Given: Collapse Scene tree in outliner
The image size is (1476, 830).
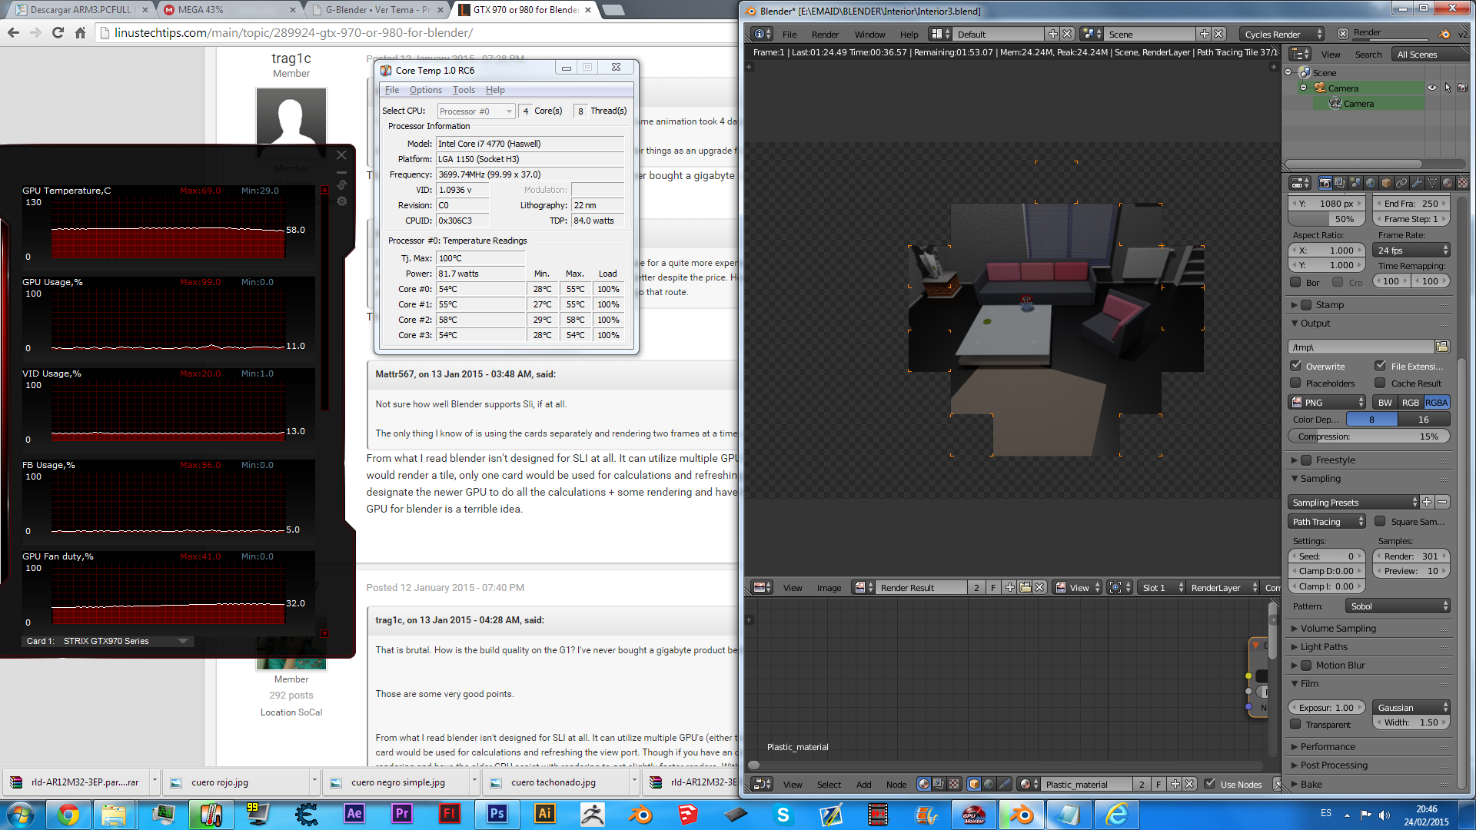Looking at the screenshot, I should pos(1288,72).
